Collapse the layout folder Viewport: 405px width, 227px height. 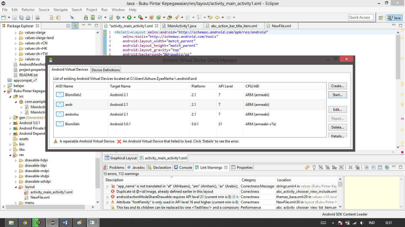(x=16, y=187)
